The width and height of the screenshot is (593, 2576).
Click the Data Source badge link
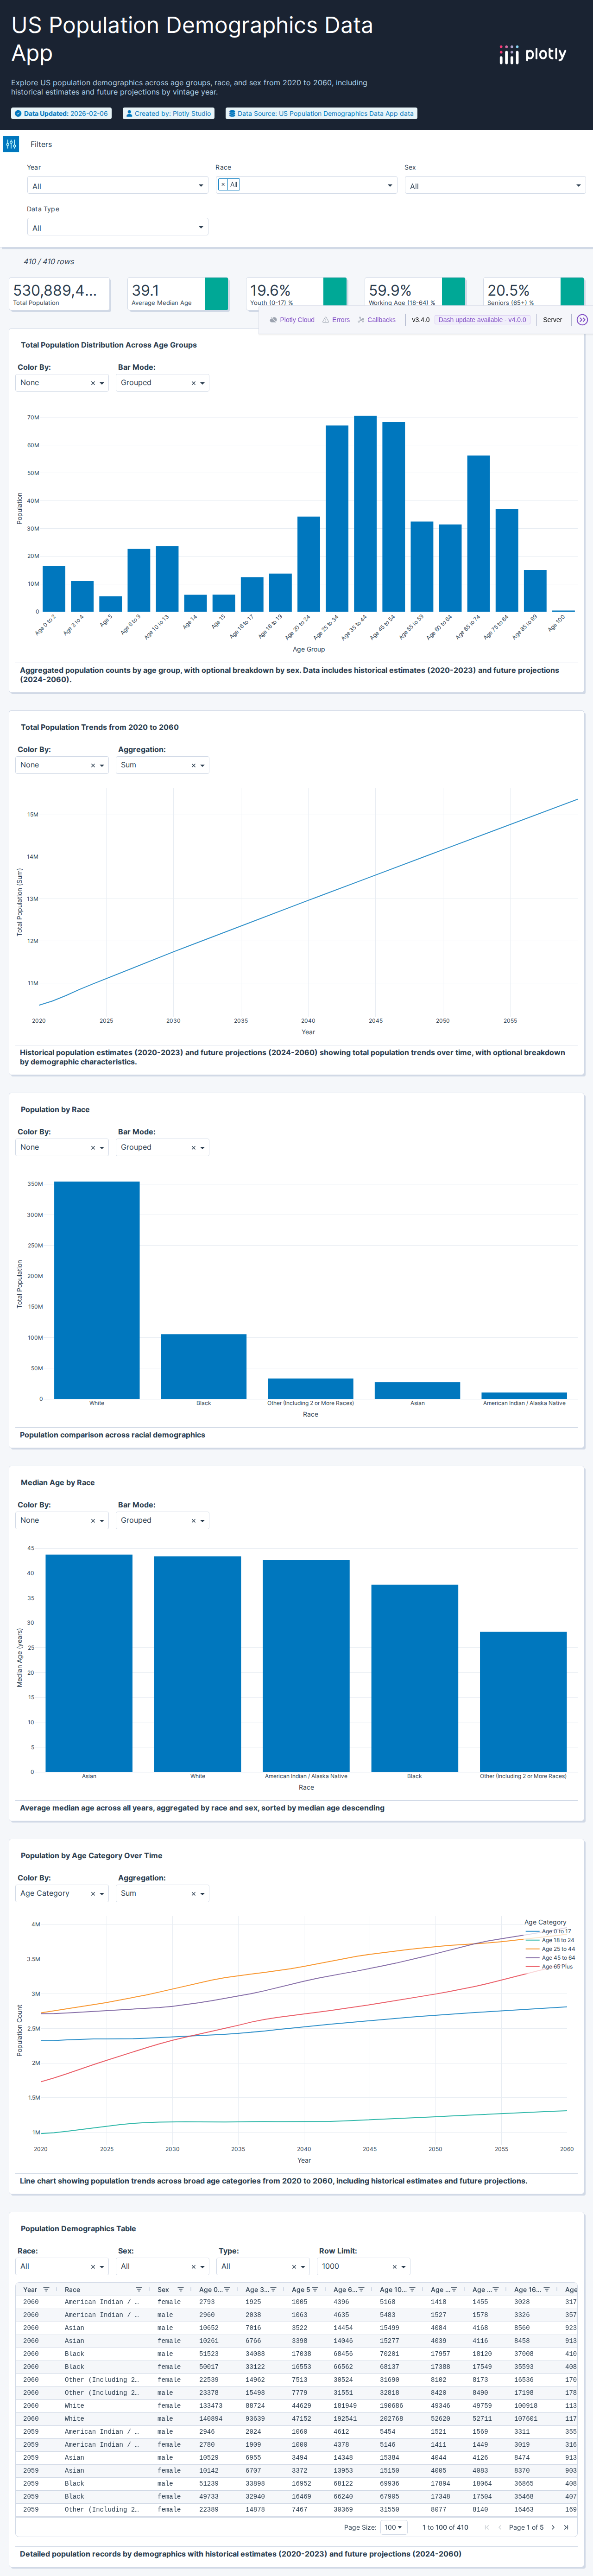coord(321,114)
